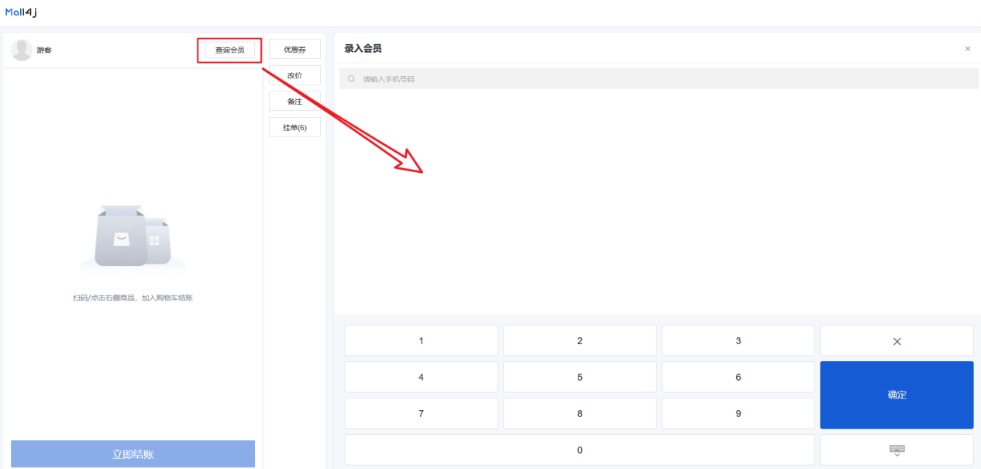The image size is (981, 469).
Task: Tap keypad digit 8
Action: pos(580,413)
